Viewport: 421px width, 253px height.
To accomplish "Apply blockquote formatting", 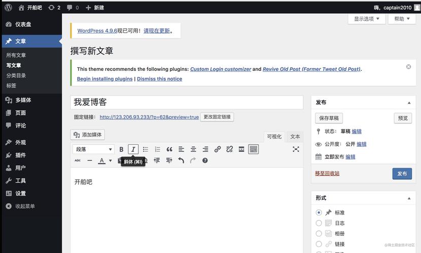I will [169, 149].
